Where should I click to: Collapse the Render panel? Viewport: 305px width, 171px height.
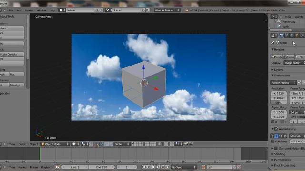272,49
